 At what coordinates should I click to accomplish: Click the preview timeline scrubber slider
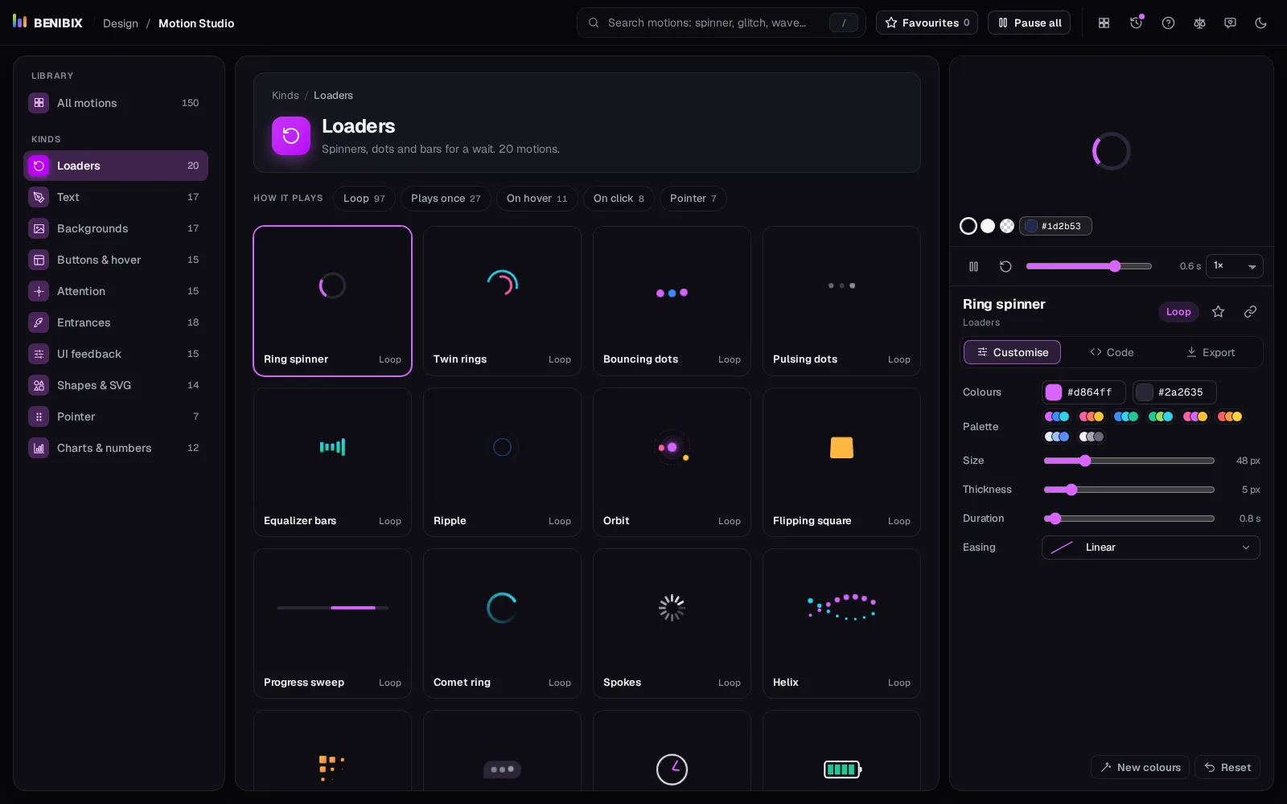click(x=1089, y=266)
